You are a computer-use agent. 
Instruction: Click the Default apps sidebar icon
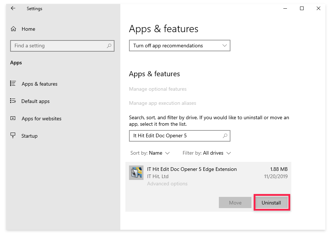(13, 101)
